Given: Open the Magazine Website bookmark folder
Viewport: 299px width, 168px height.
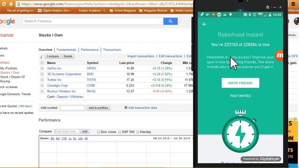Looking at the screenshot, I should (153, 10).
